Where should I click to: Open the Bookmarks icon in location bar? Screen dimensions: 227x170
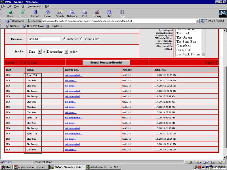click(8, 21)
